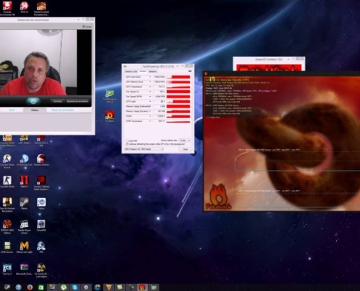Select the Vídeos tab in the webcam window

(35, 110)
